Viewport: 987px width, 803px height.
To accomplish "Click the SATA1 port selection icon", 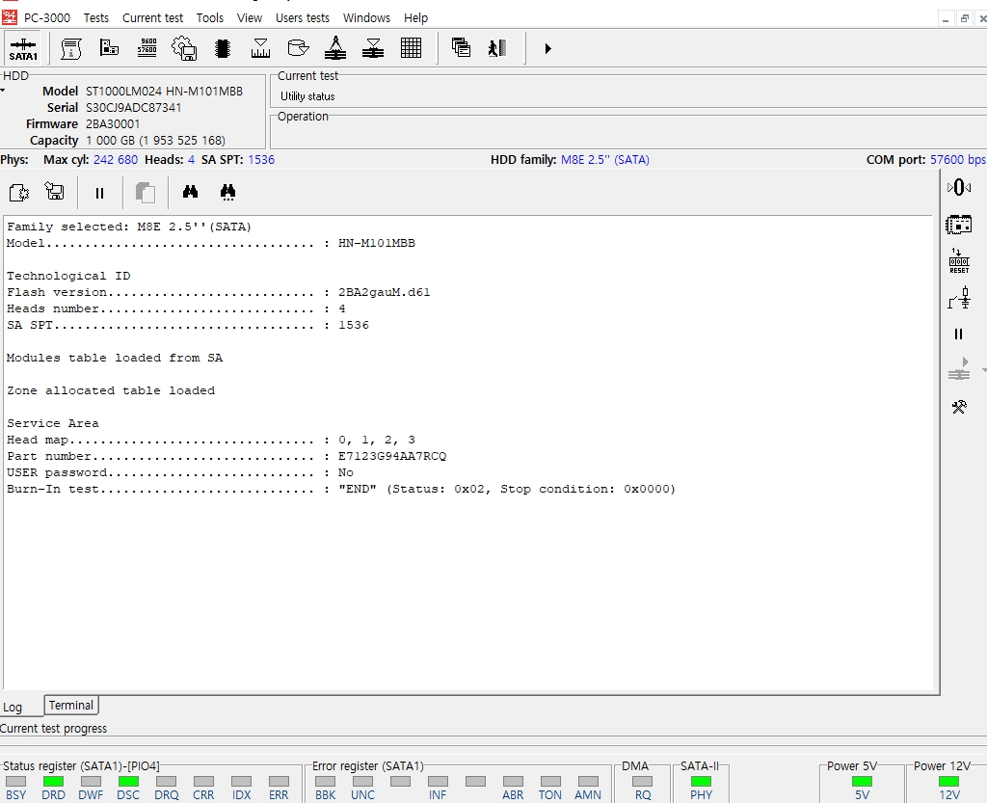I will coord(23,48).
